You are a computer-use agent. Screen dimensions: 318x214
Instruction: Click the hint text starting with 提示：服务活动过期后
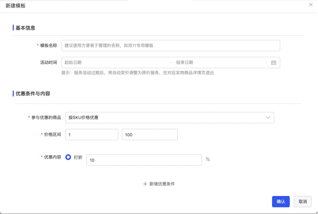coord(138,73)
